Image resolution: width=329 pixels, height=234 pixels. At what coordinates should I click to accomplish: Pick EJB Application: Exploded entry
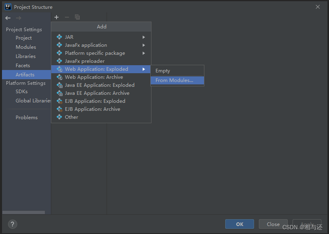click(101, 101)
